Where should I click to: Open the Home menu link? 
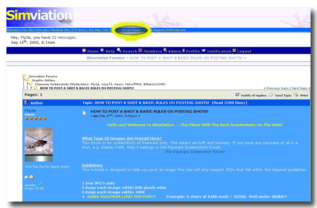[93, 51]
